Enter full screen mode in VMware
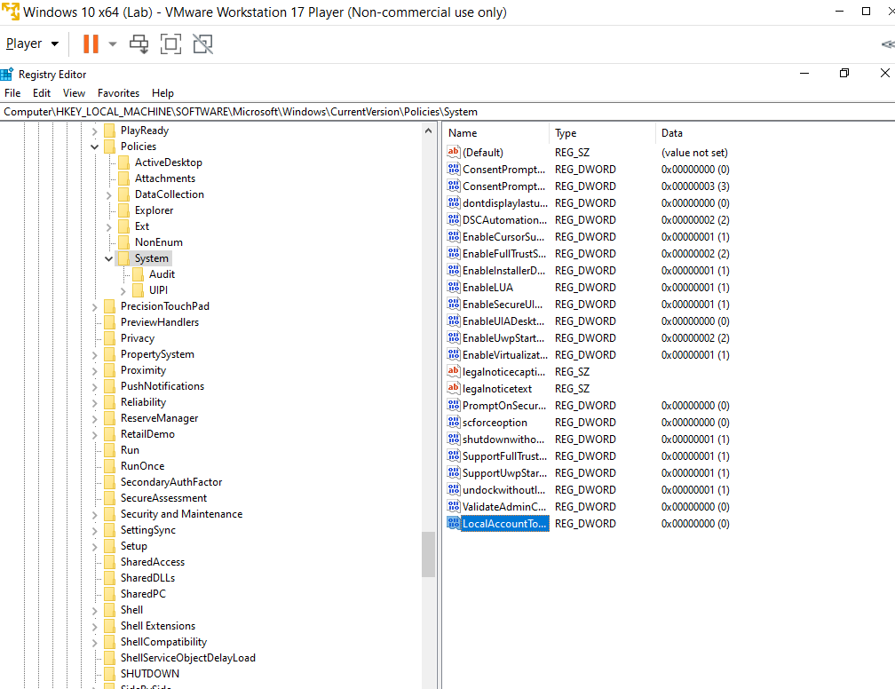895x689 pixels. pos(170,44)
